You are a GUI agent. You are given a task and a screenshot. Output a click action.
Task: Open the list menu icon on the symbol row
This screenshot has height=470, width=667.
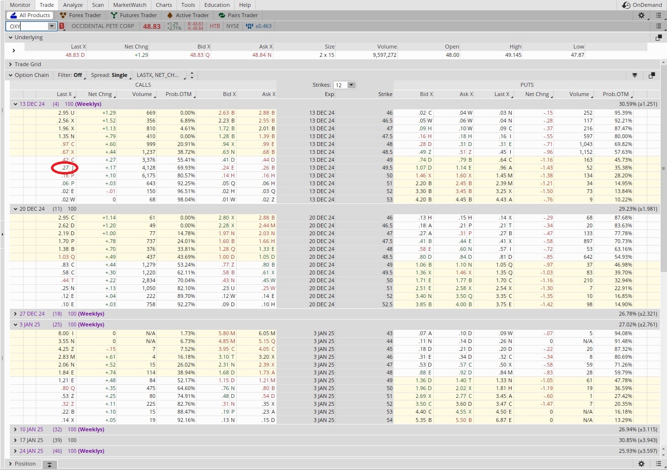tap(658, 26)
